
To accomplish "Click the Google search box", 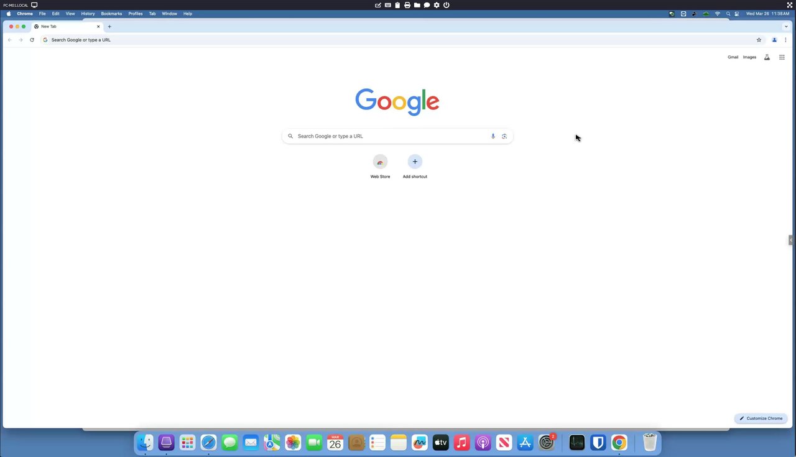I will pos(397,136).
